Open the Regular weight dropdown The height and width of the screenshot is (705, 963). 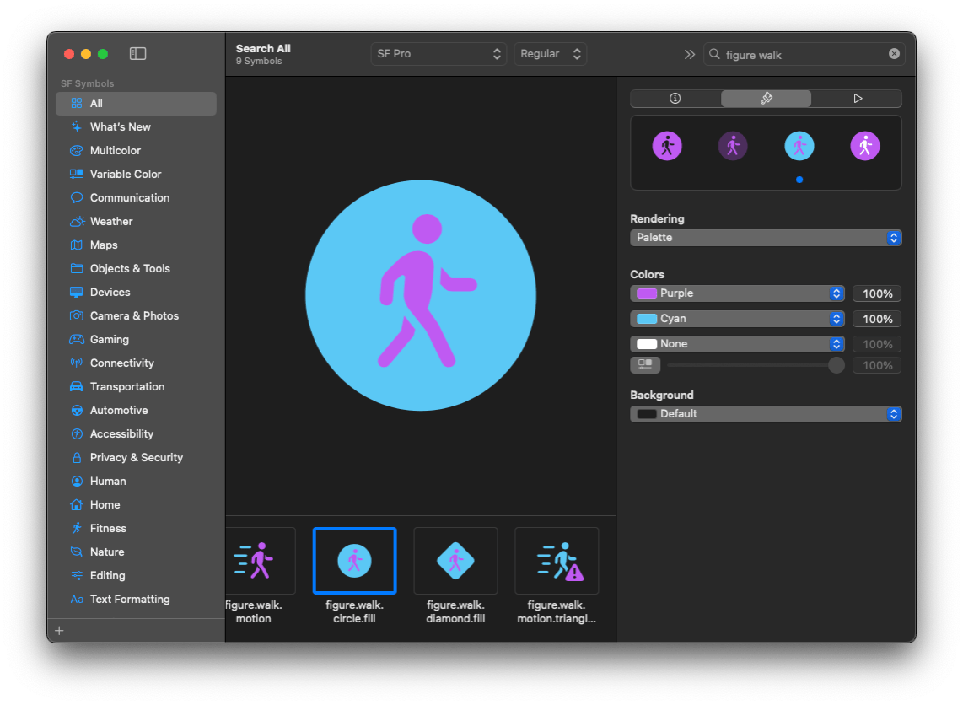pyautogui.click(x=550, y=53)
